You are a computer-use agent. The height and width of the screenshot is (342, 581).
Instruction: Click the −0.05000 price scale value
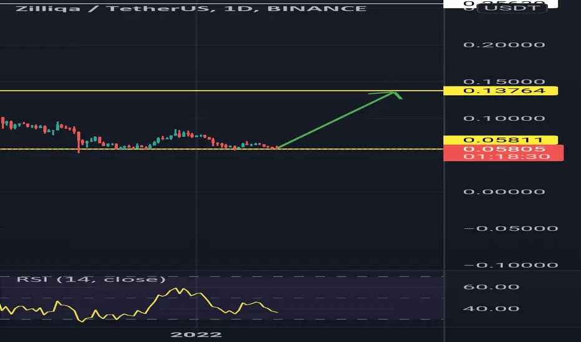pyautogui.click(x=511, y=228)
